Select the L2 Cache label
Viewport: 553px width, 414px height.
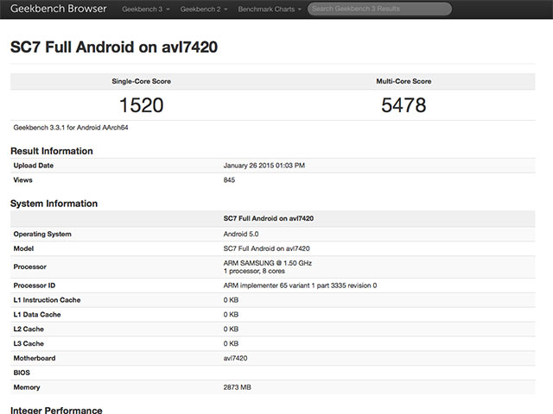tap(29, 329)
